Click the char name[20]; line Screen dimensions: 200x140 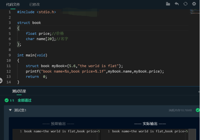pos(41,39)
